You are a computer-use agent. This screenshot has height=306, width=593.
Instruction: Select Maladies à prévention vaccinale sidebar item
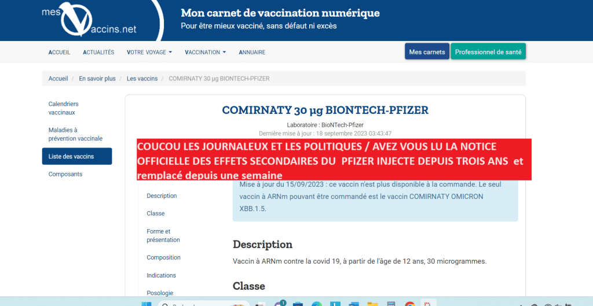(x=75, y=134)
